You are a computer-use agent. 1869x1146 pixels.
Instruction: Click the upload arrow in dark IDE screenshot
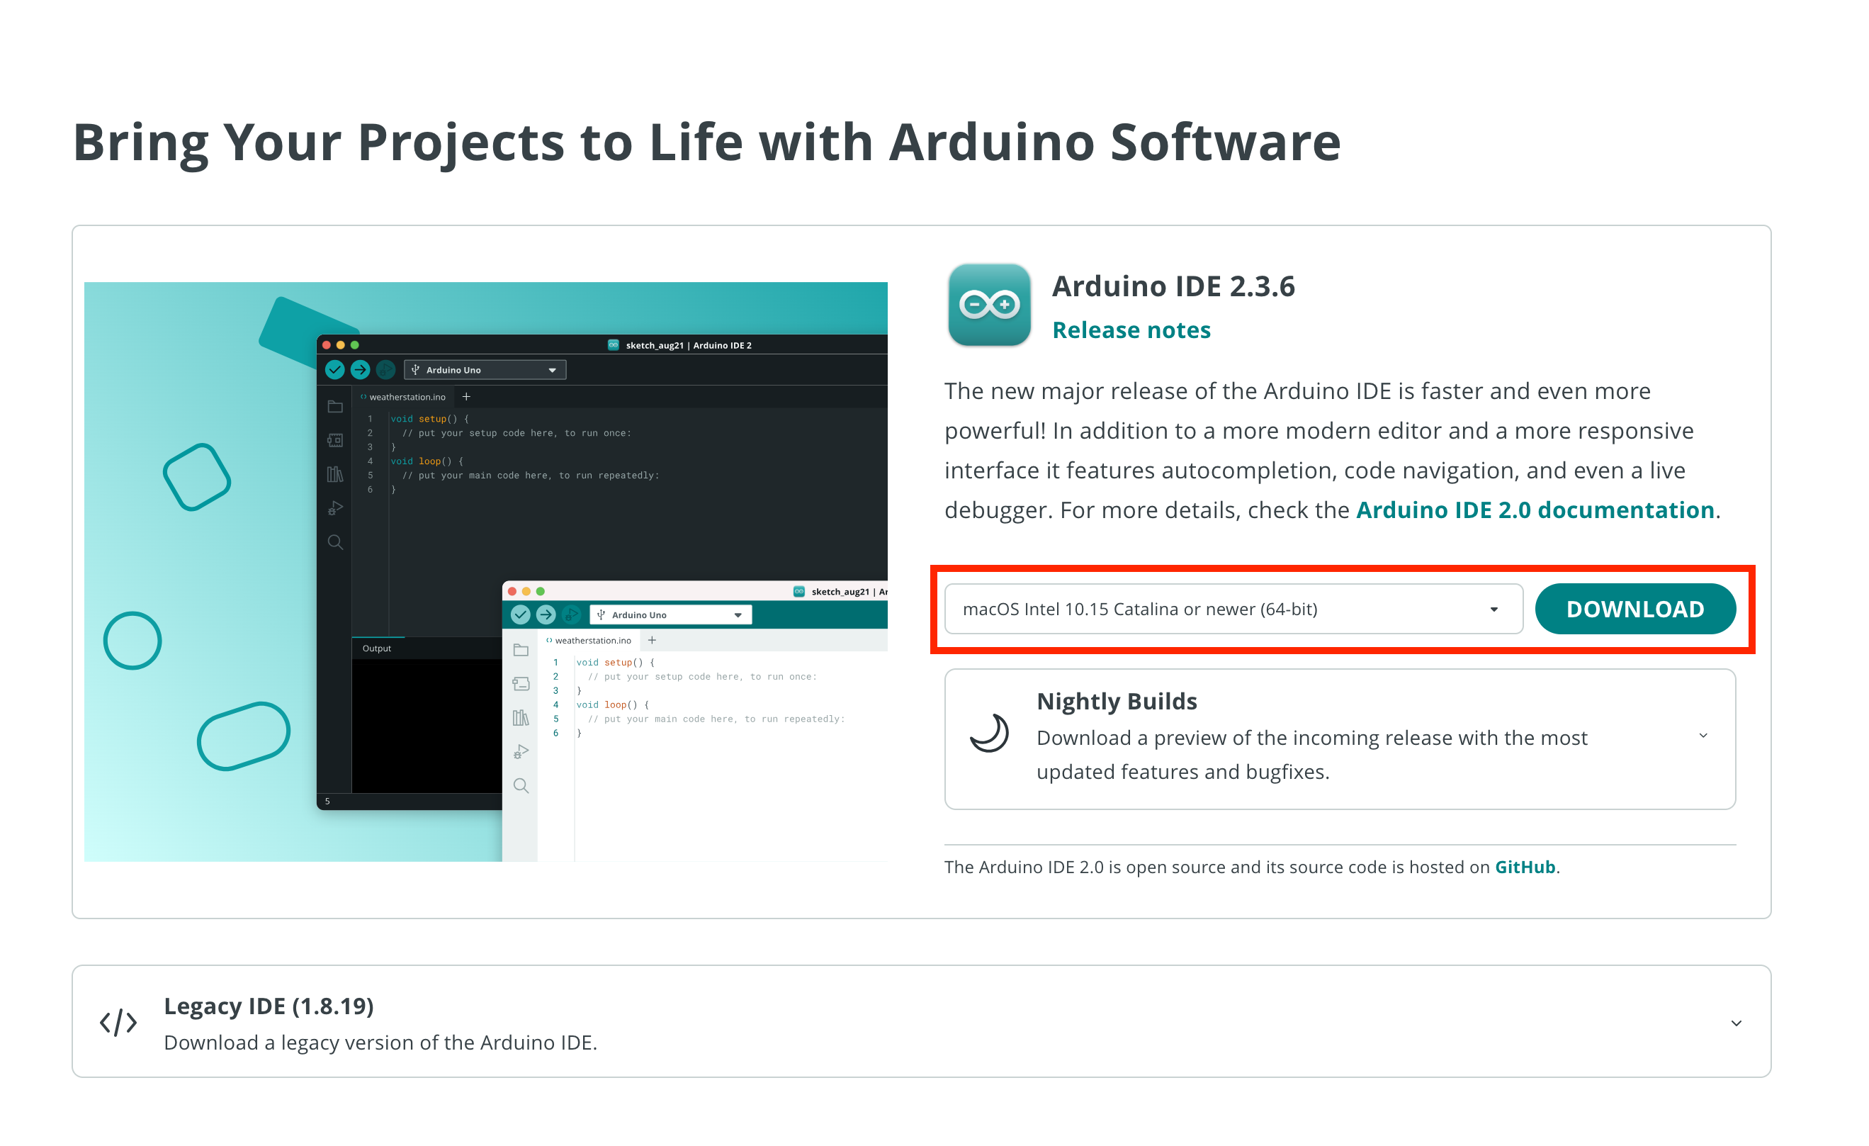click(x=361, y=370)
